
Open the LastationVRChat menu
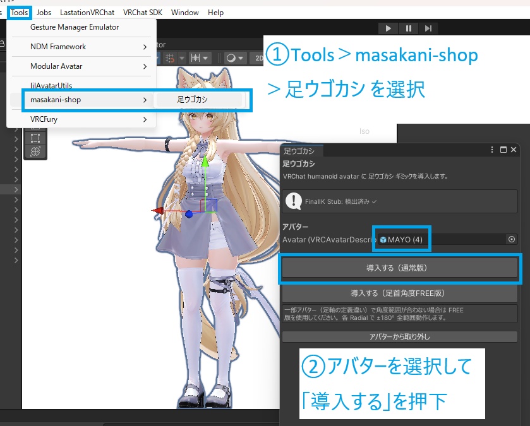pos(87,13)
